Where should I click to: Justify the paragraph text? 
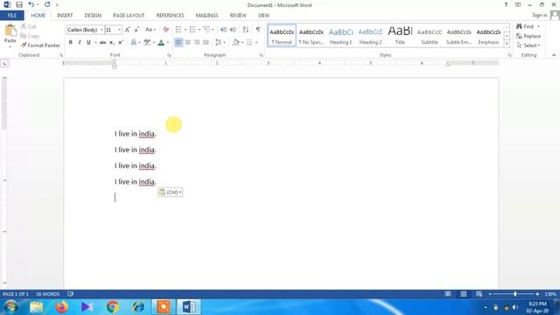tap(206, 43)
